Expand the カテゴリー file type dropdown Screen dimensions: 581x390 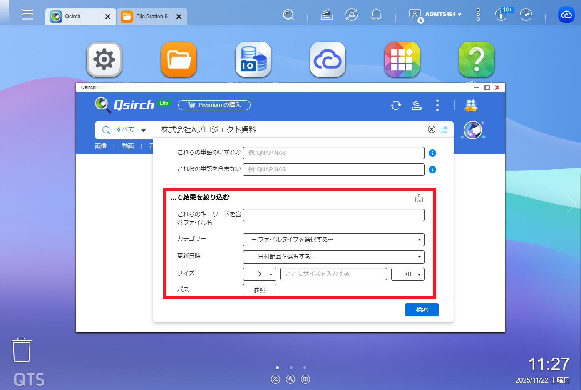333,240
